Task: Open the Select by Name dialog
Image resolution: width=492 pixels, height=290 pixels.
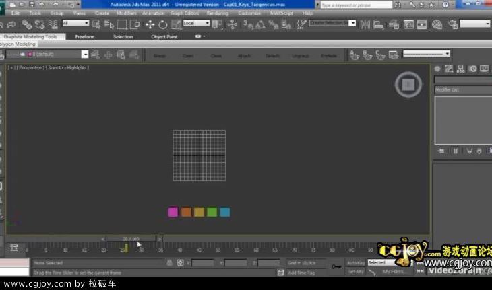Action: click(109, 24)
